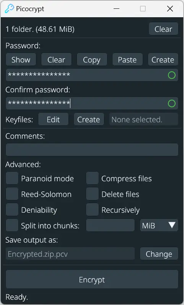Enable Paranoid mode checkbox
The image size is (184, 305).
(x=12, y=178)
